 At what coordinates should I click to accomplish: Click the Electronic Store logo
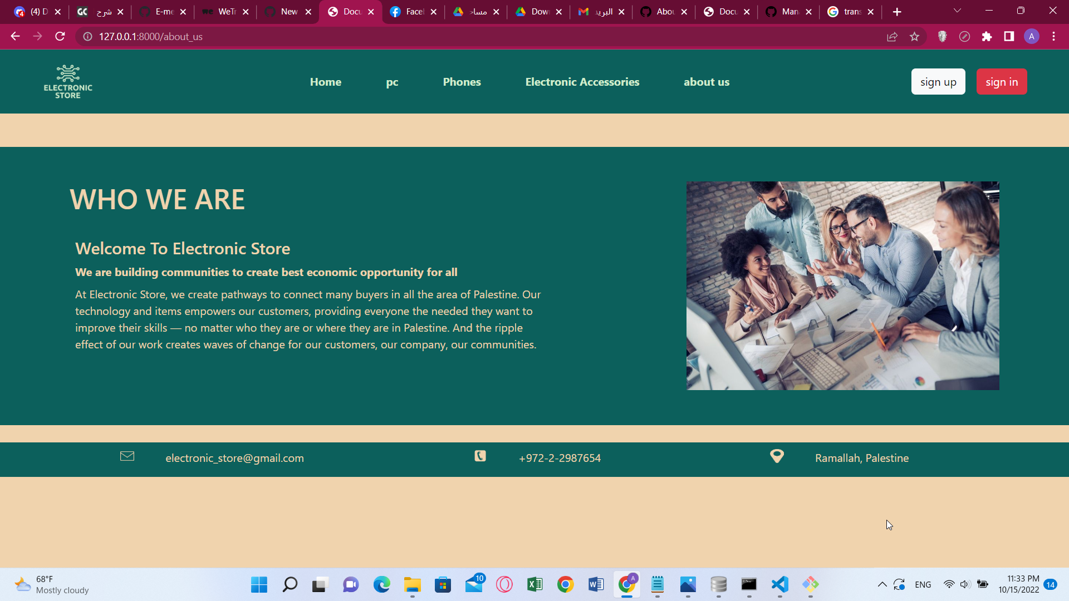68,81
